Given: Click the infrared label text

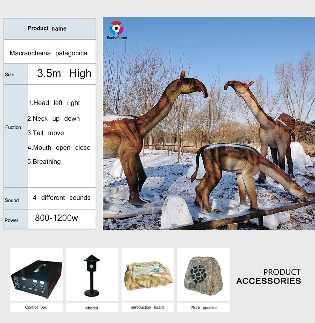Looking at the screenshot, I should 91,308.
